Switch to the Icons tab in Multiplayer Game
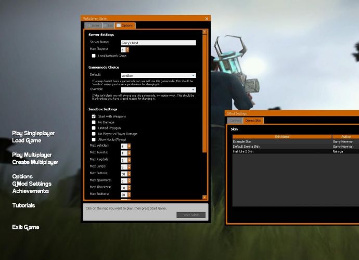 94,25
